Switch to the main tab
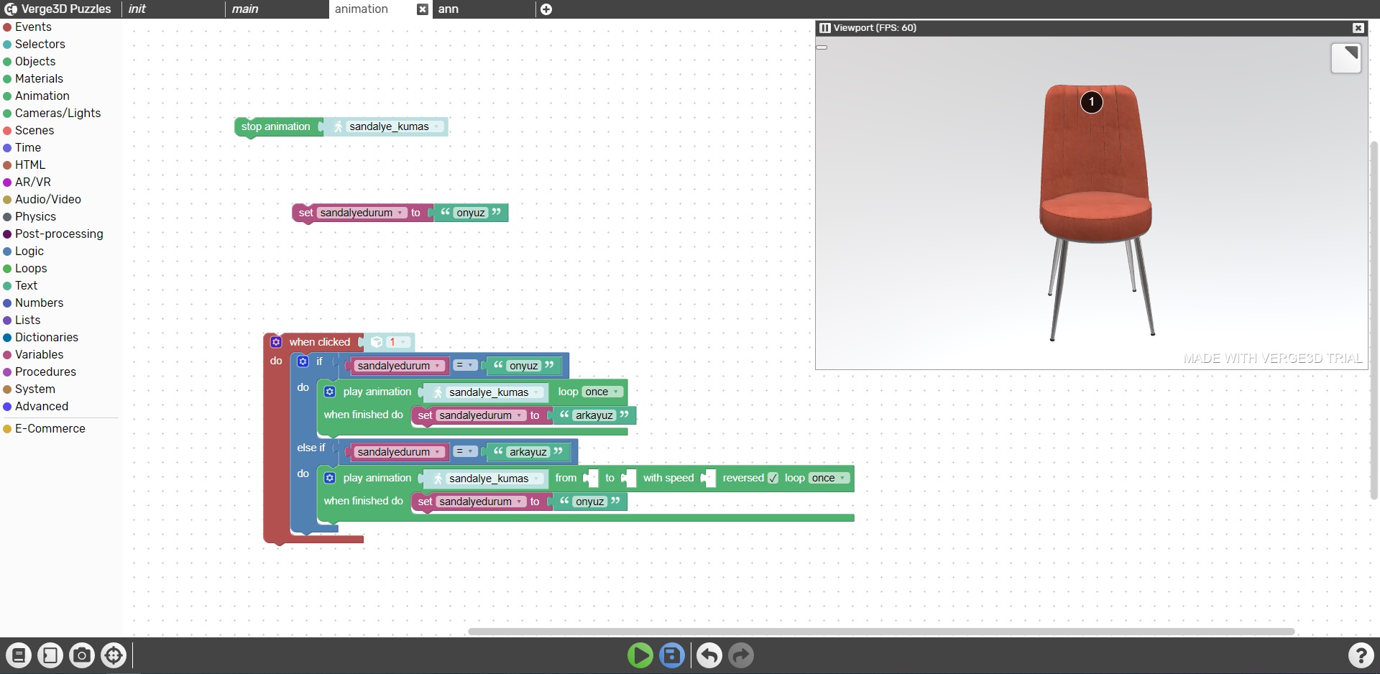 pos(277,9)
